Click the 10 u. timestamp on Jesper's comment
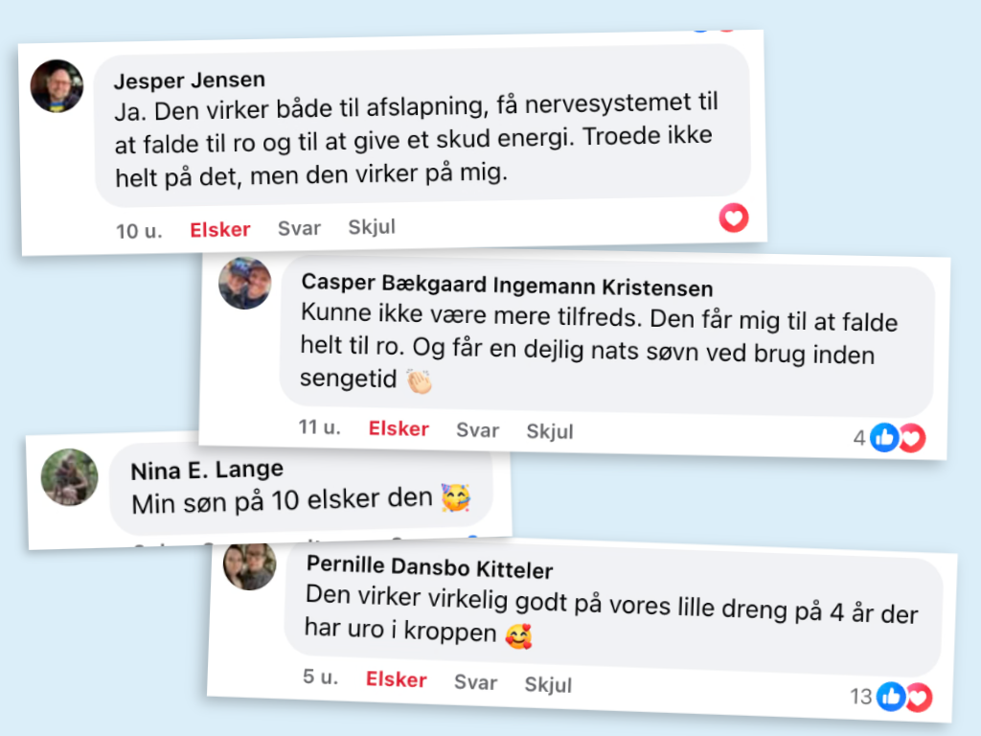981x736 pixels. pyautogui.click(x=139, y=231)
